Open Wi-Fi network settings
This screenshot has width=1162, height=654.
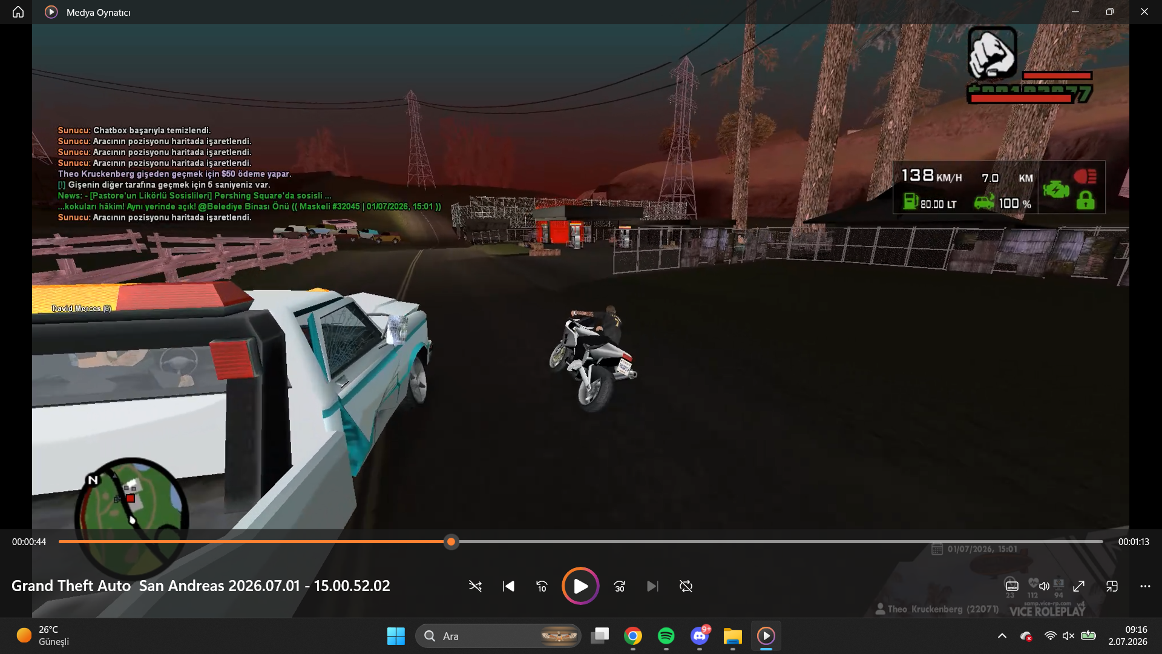click(1051, 636)
